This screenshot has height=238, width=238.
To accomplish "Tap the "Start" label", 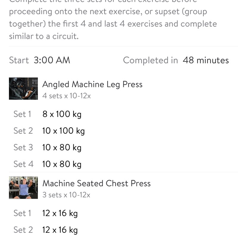I will pyautogui.click(x=19, y=60).
